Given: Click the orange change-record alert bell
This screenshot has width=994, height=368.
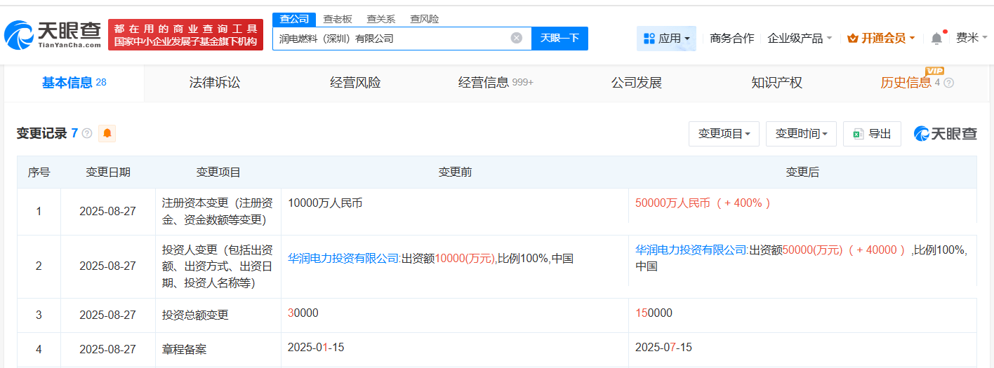Looking at the screenshot, I should tap(107, 133).
